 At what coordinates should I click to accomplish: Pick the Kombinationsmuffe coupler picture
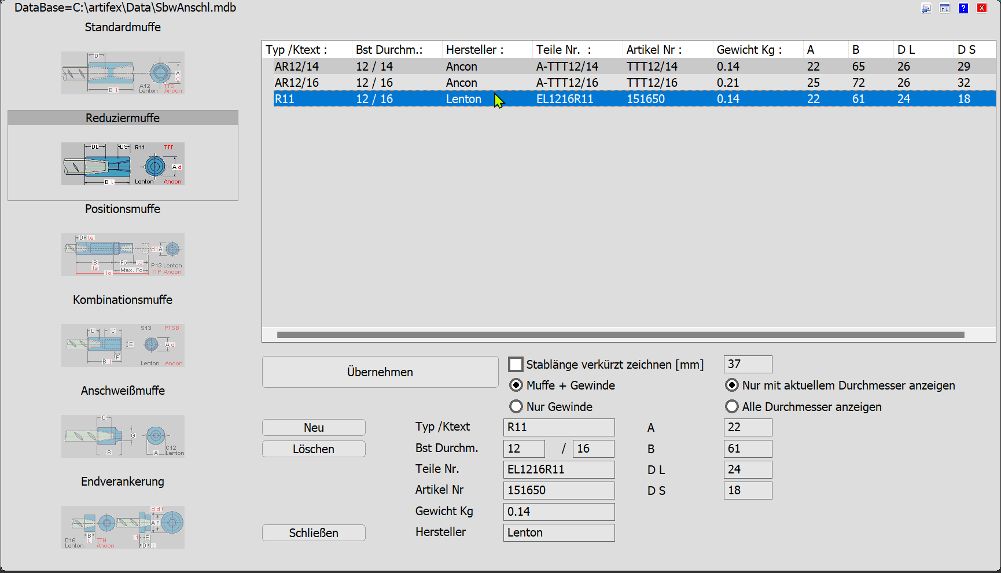(123, 346)
